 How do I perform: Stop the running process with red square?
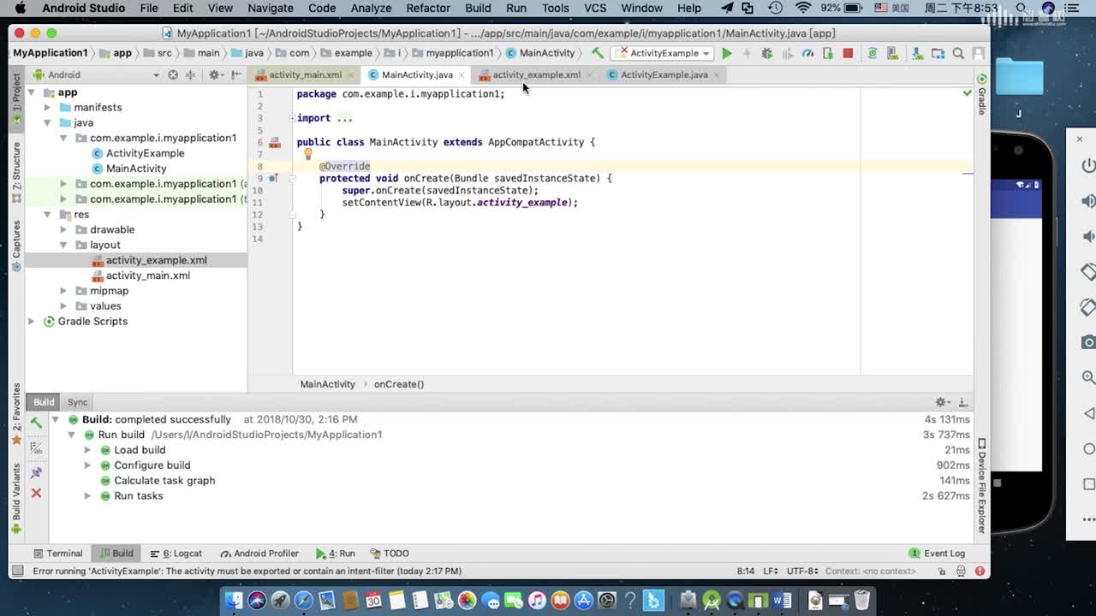pos(848,53)
